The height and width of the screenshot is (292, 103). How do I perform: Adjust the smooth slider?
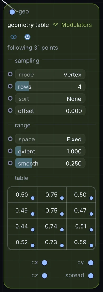[x=50, y=164]
